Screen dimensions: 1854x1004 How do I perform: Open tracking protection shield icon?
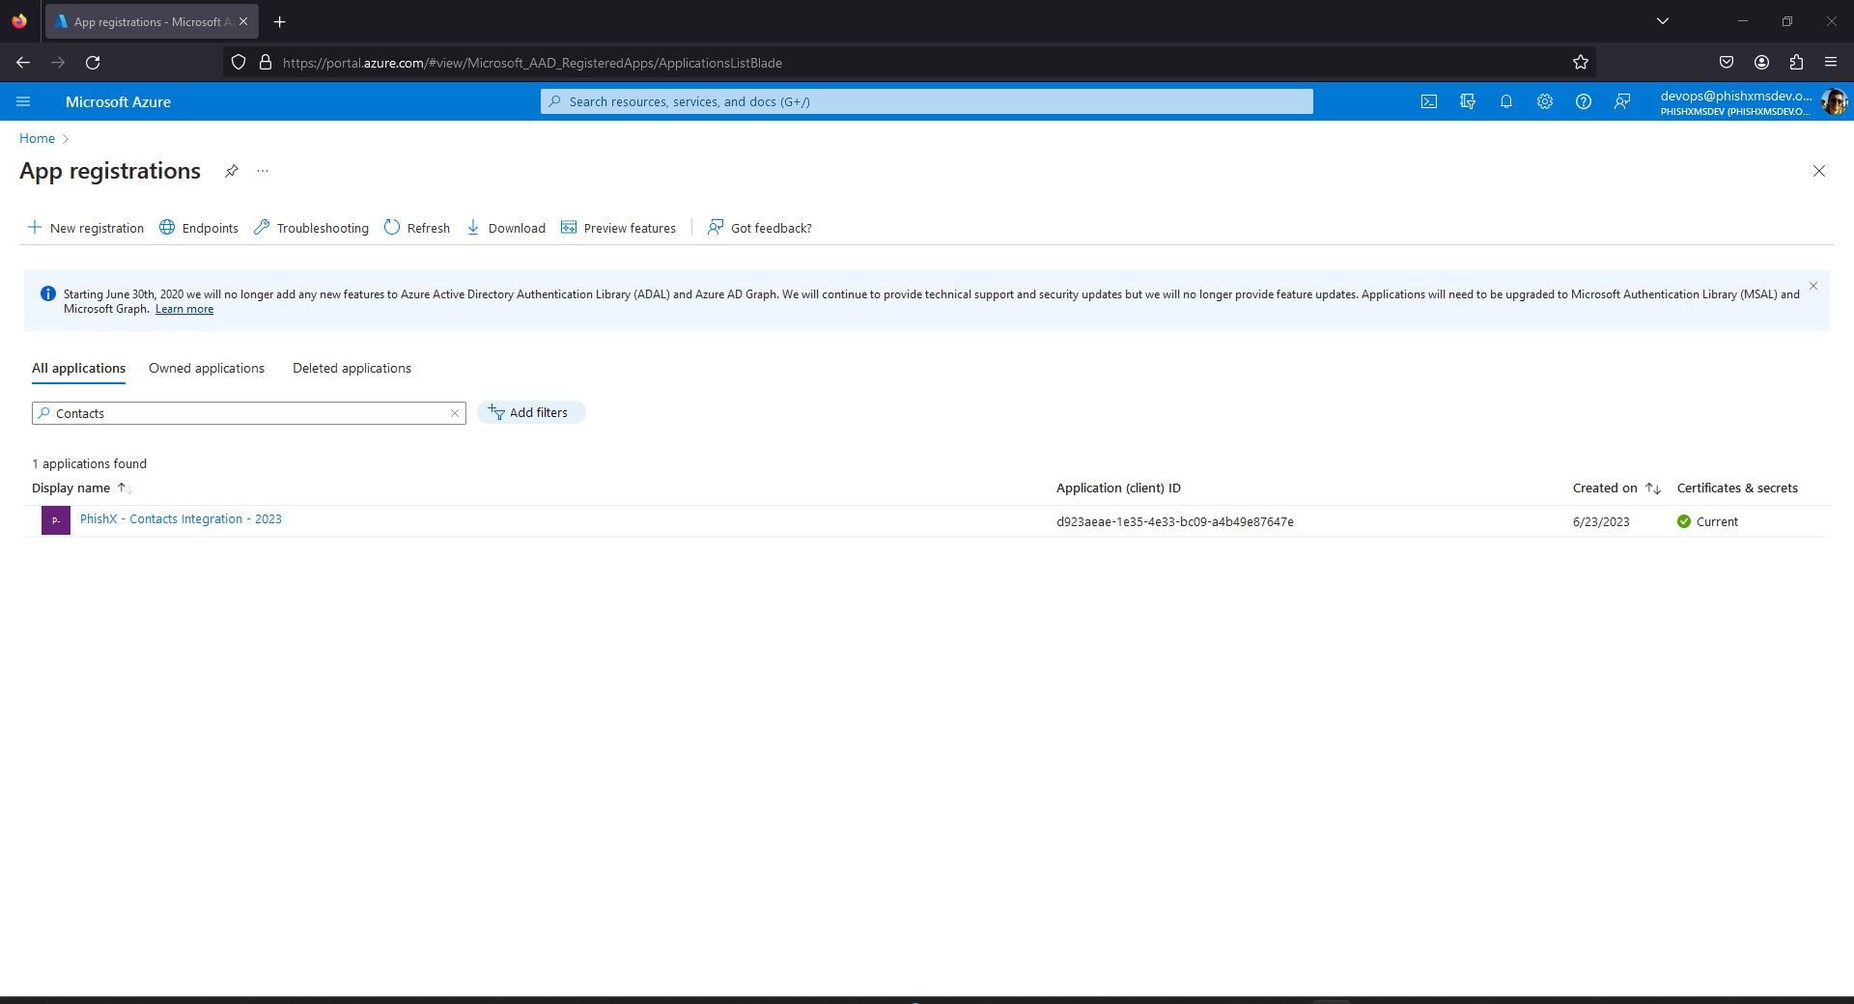(x=239, y=62)
